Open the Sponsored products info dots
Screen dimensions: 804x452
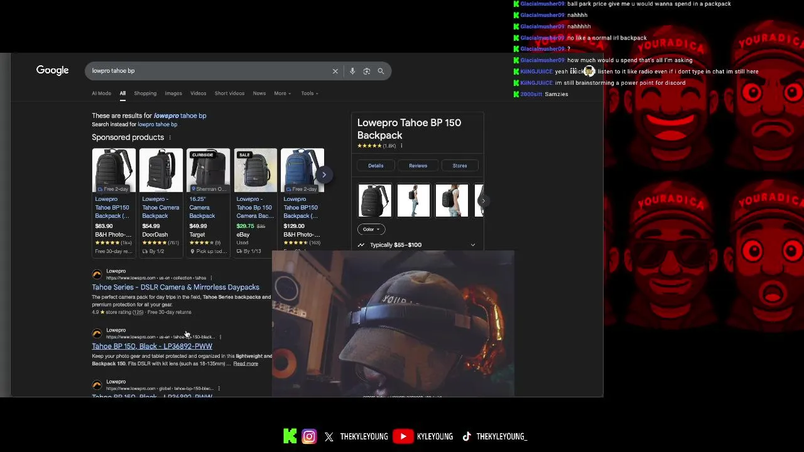[170, 137]
